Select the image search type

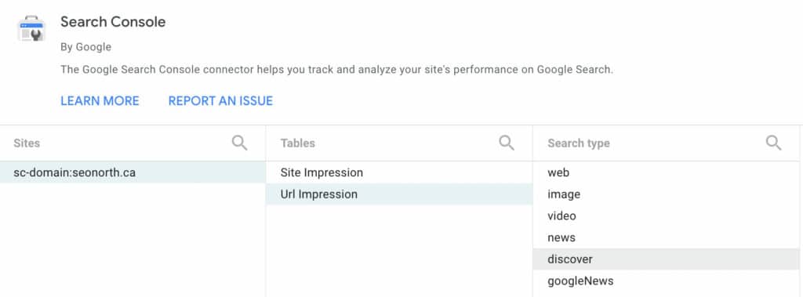pos(666,194)
